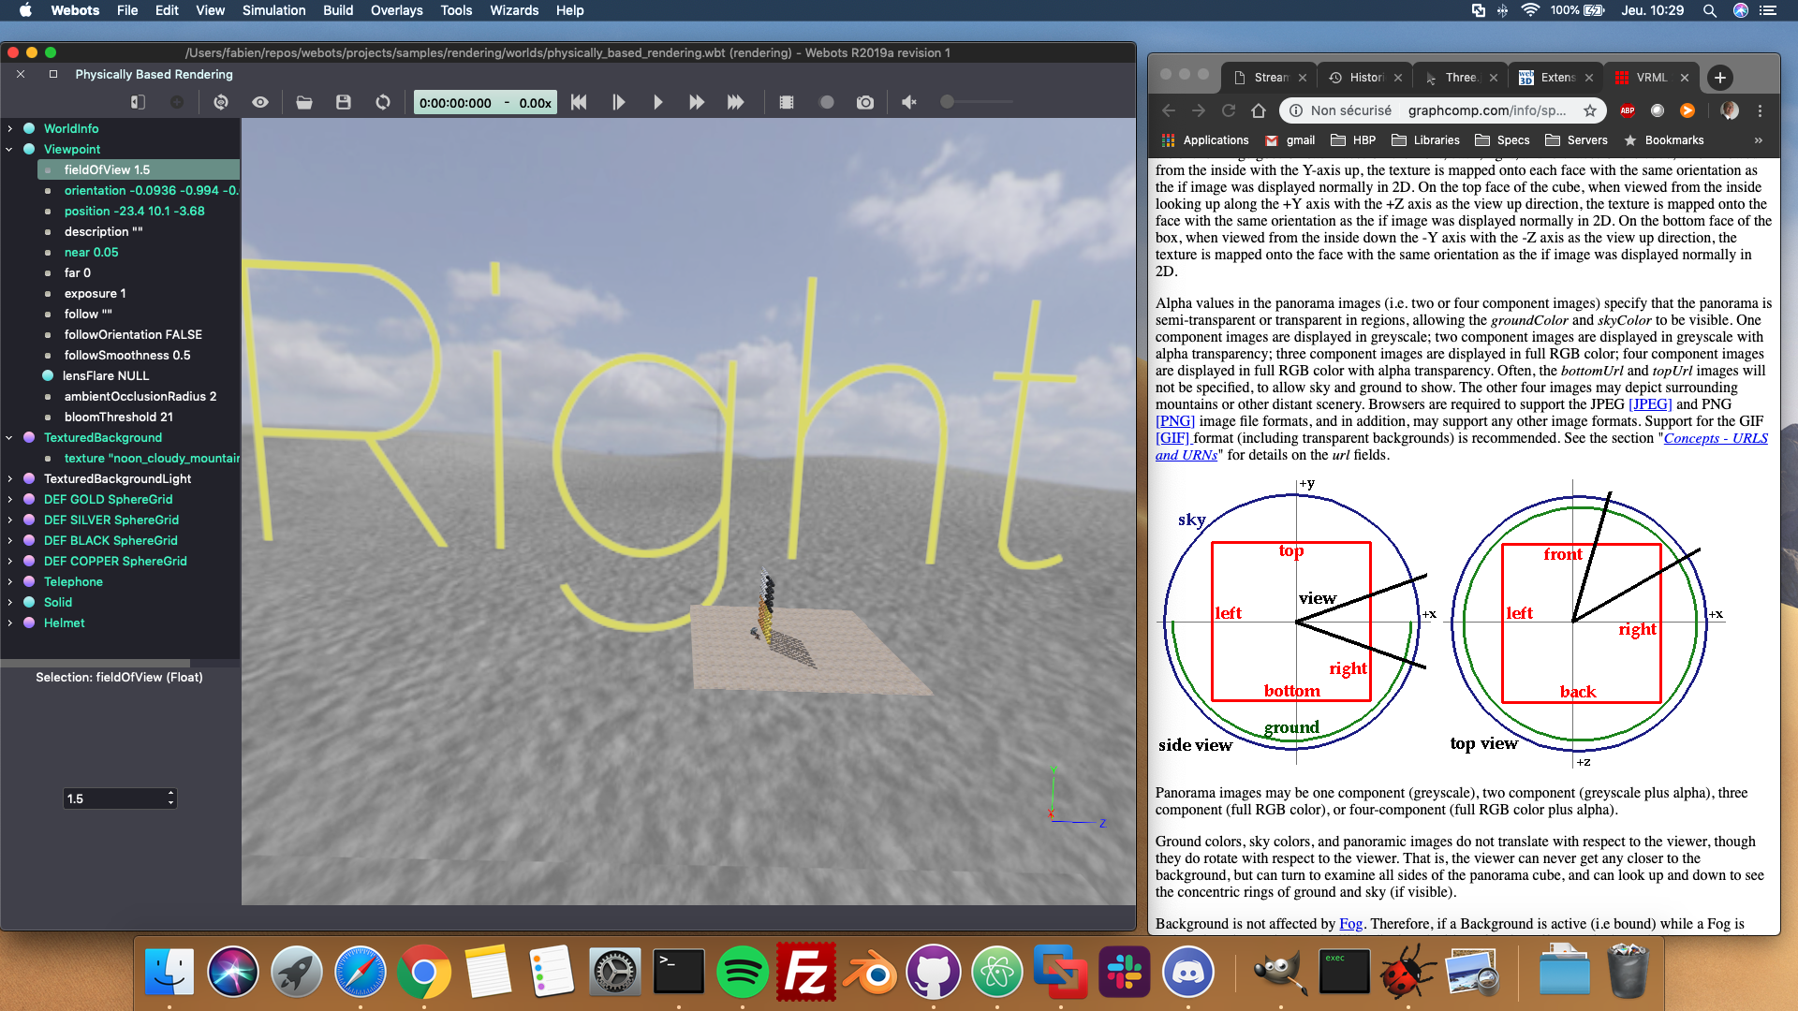Save the world using the save icon
The width and height of the screenshot is (1798, 1011).
pos(344,102)
